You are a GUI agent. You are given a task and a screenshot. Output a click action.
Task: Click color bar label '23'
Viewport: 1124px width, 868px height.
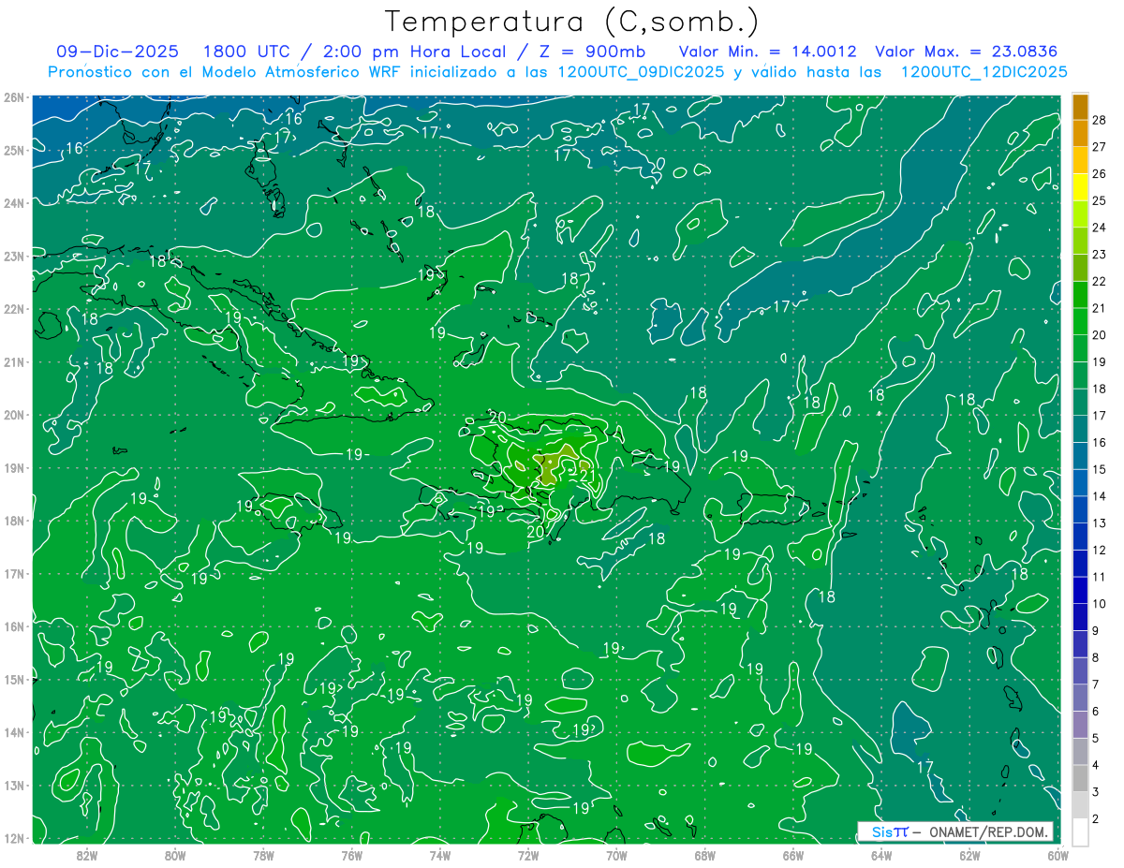click(1100, 255)
